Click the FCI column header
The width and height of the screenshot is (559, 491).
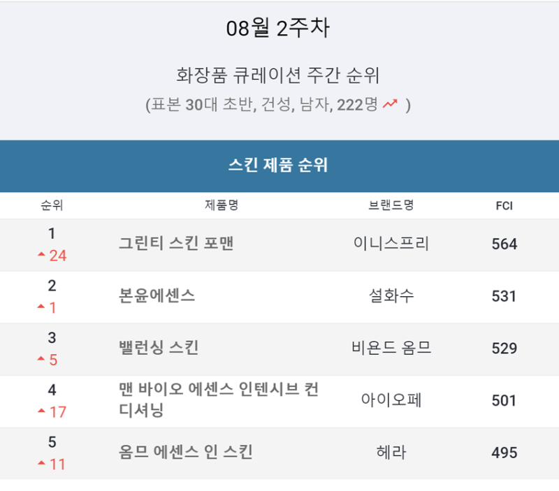coord(504,205)
